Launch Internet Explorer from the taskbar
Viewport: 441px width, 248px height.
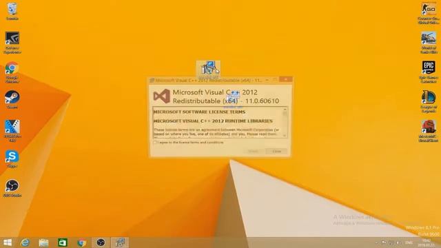pos(25,242)
